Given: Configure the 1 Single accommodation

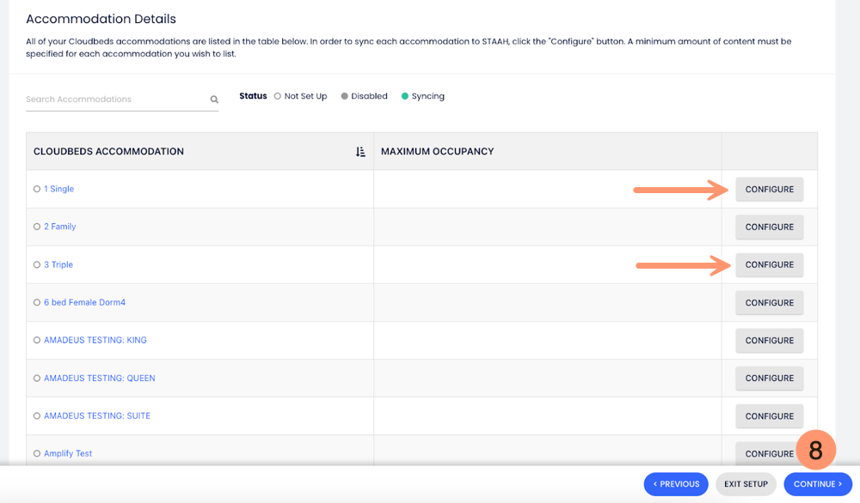Looking at the screenshot, I should point(769,189).
